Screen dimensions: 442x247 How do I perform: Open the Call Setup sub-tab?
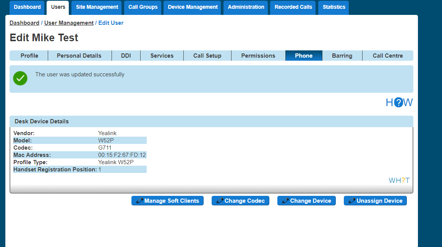click(x=207, y=56)
